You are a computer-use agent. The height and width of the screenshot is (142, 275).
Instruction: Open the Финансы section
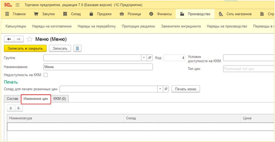pos(160,14)
